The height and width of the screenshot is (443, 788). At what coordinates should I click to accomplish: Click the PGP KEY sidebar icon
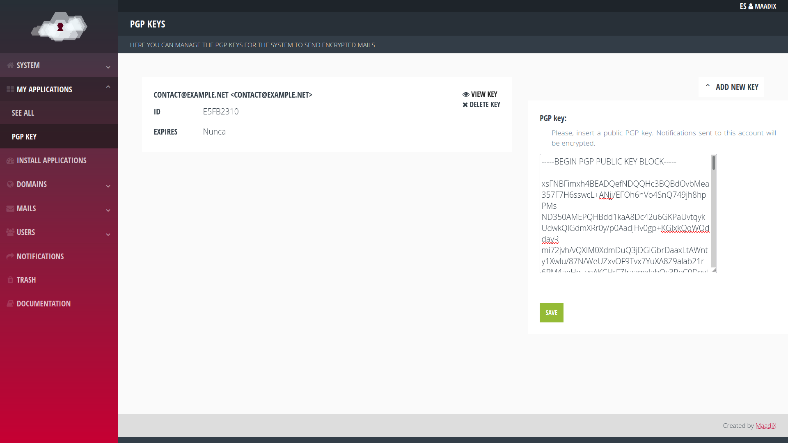point(24,136)
